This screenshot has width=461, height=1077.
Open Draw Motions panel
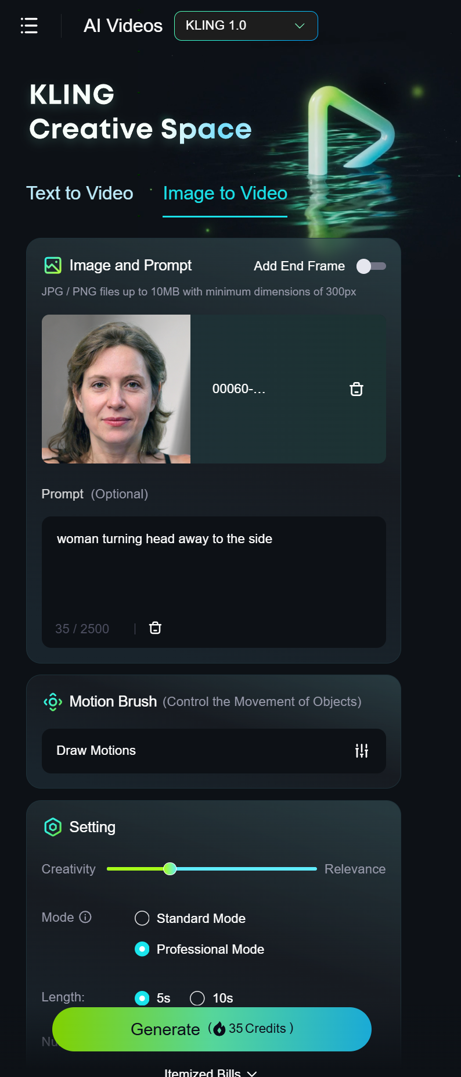tap(197, 751)
